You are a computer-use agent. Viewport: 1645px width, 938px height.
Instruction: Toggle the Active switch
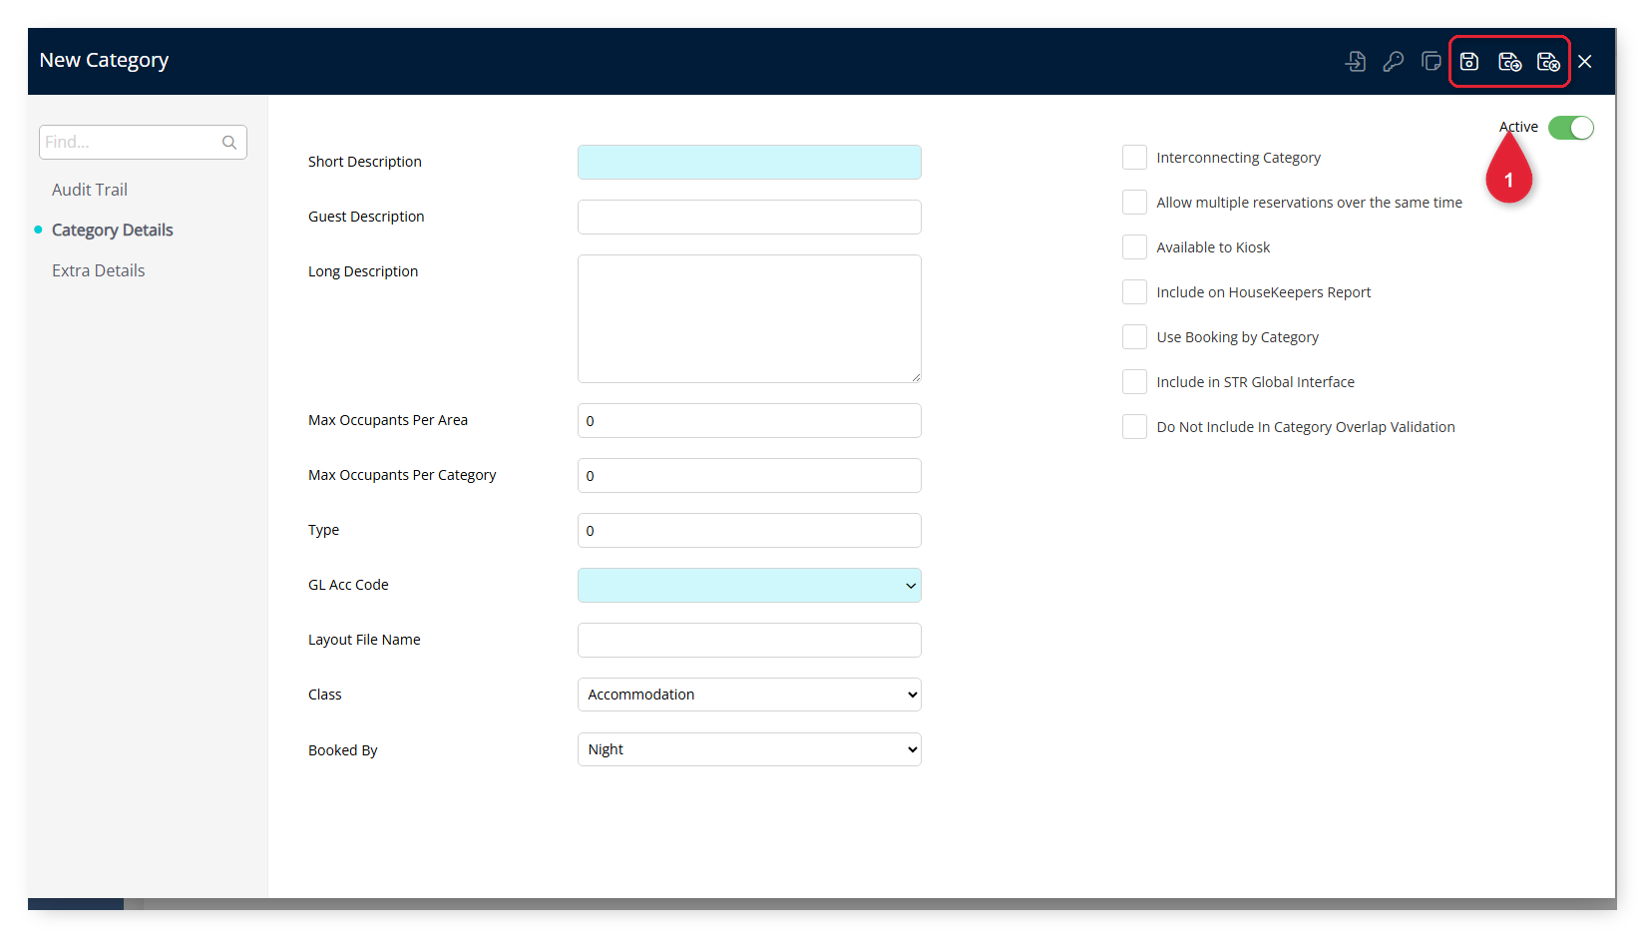click(1571, 128)
